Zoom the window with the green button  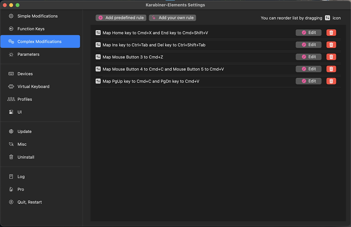pos(18,5)
